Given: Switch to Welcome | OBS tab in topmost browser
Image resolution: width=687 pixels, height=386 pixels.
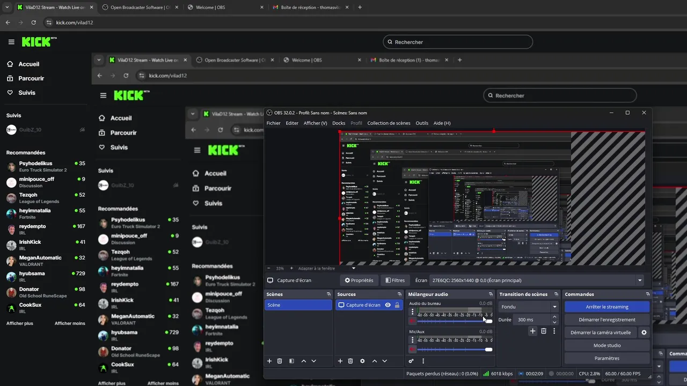Looking at the screenshot, I should pyautogui.click(x=224, y=8).
